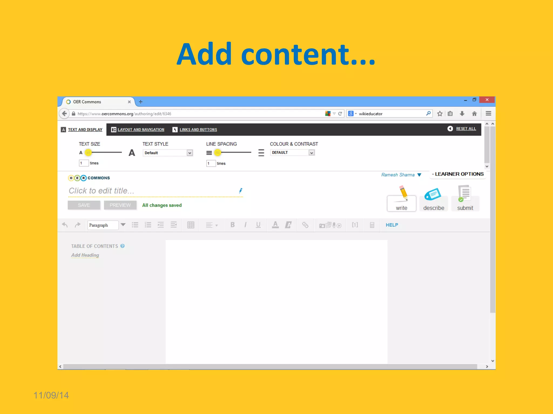Click the search magnifier icon
Viewport: 553px width, 414px height.
coord(428,113)
